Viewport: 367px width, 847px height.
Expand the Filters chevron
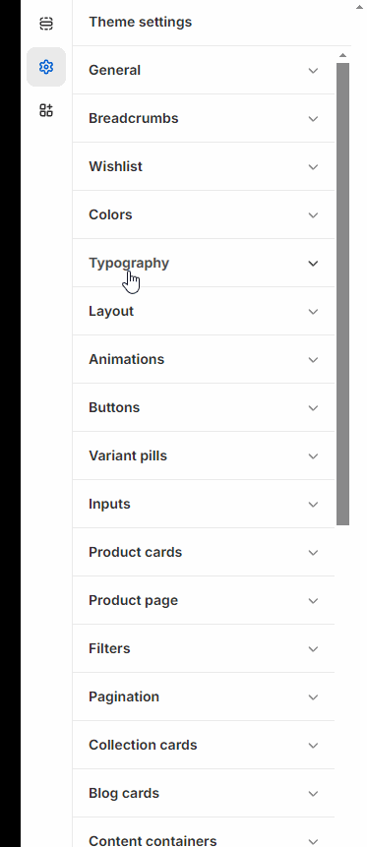pyautogui.click(x=313, y=648)
